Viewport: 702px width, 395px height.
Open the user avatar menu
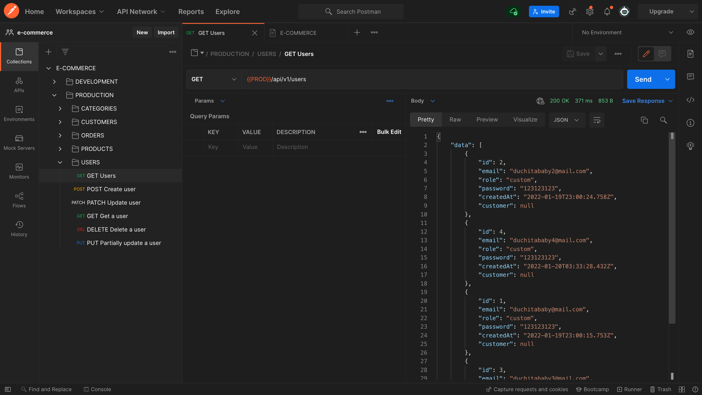tap(624, 12)
